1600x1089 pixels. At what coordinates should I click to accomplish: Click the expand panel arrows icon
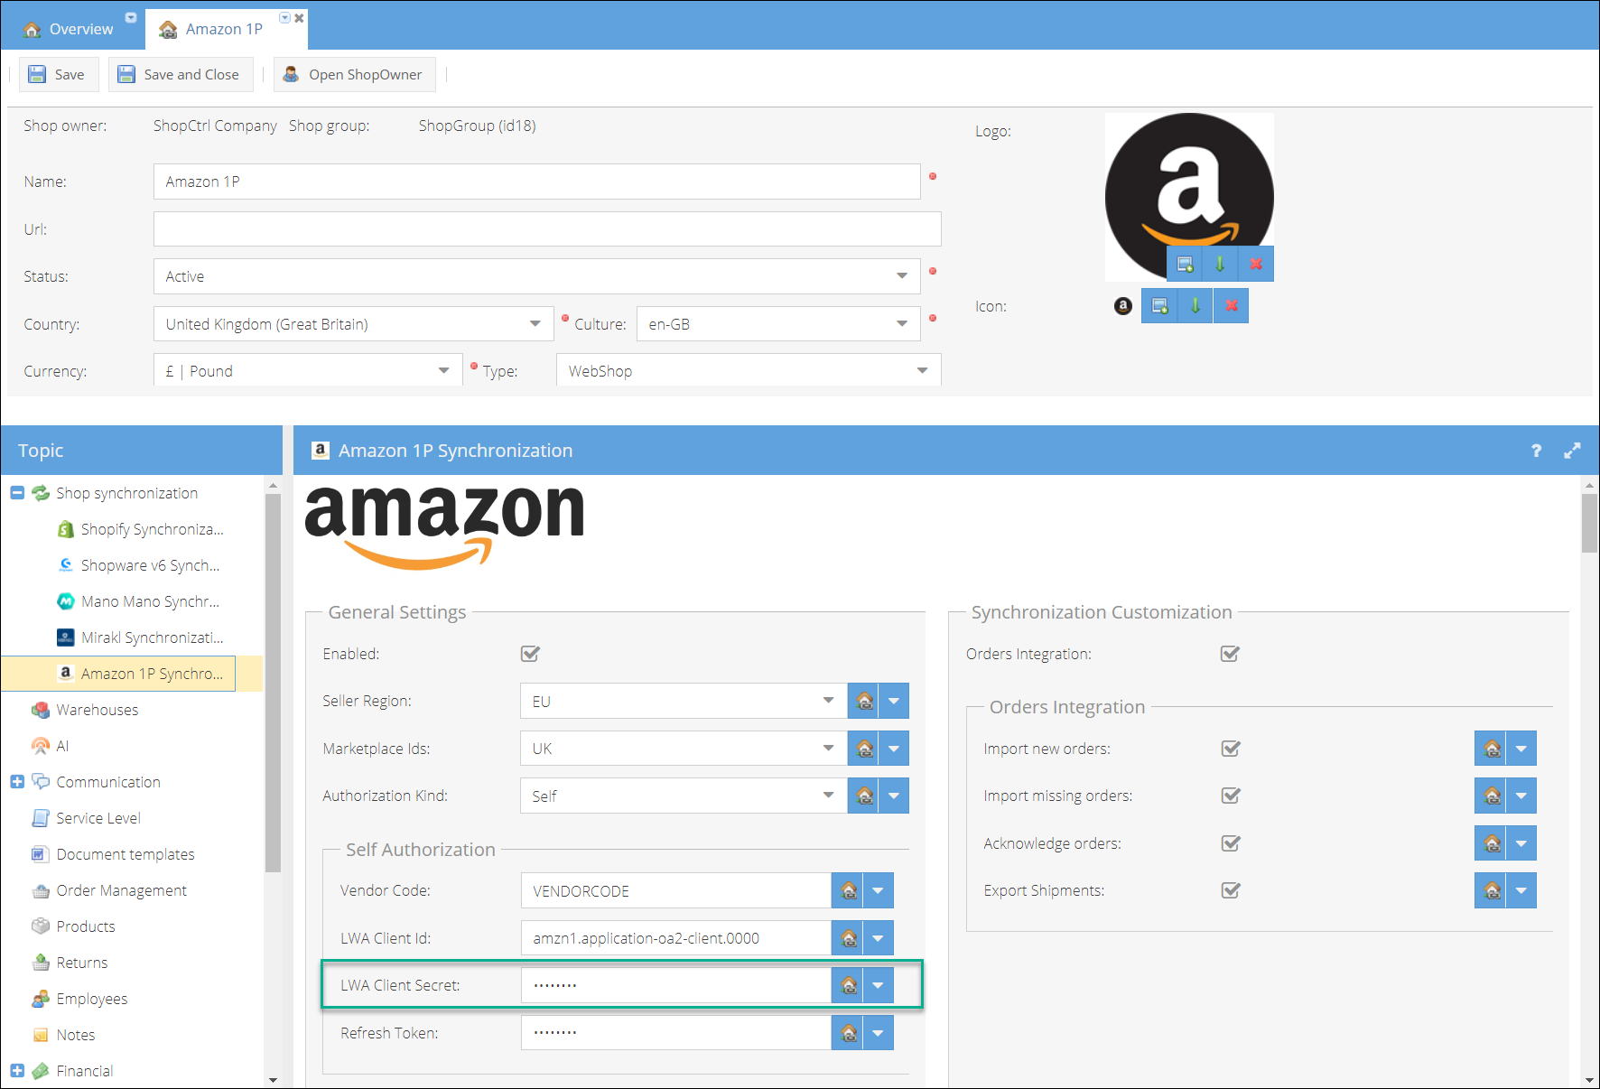tap(1572, 451)
